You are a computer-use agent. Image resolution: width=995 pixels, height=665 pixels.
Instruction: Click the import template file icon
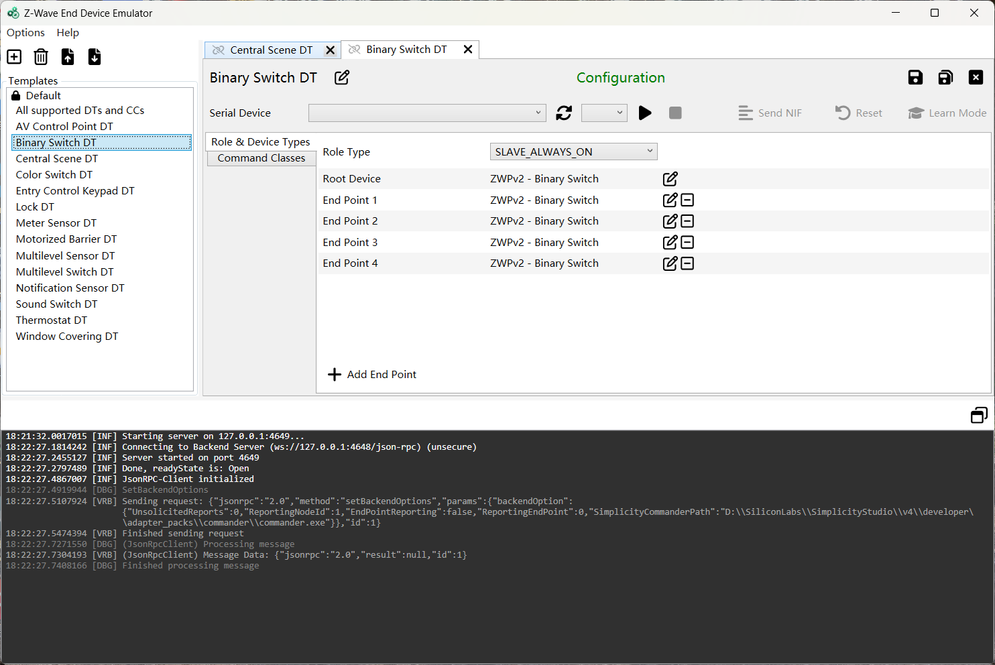tap(68, 57)
